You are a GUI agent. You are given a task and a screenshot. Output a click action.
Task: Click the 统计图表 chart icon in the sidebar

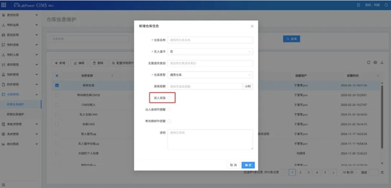(4, 144)
